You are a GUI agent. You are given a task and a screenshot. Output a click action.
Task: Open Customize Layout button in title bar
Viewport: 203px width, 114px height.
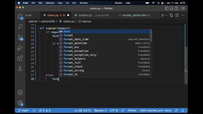183,8
